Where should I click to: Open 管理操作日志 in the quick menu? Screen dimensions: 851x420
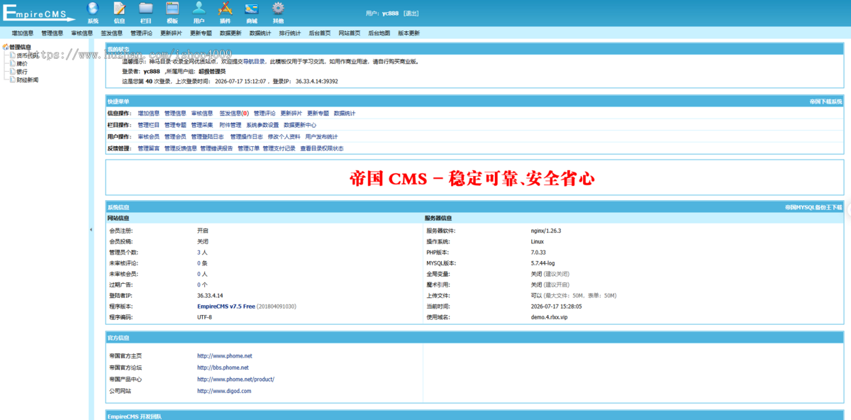247,136
